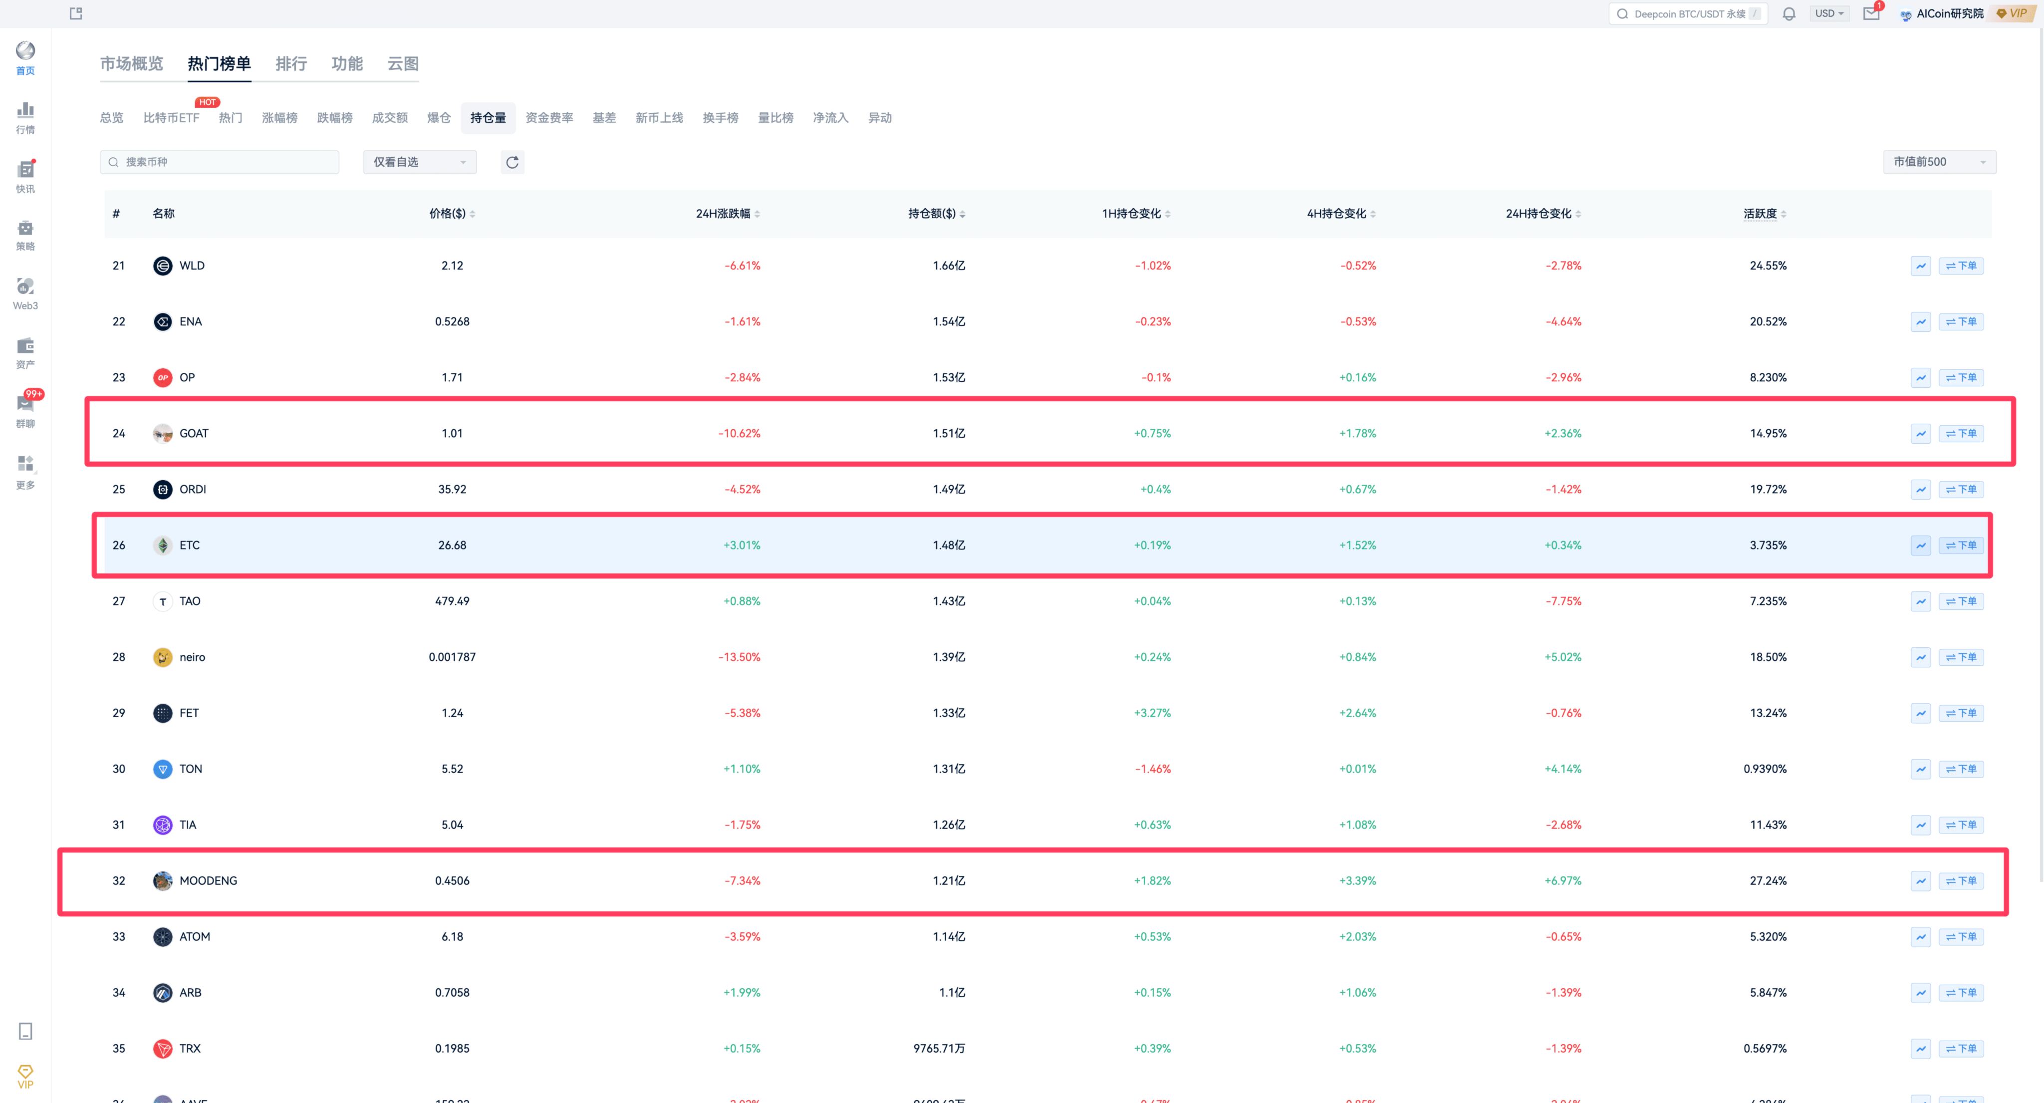
Task: Click the 搜索币种 search field
Action: click(220, 162)
